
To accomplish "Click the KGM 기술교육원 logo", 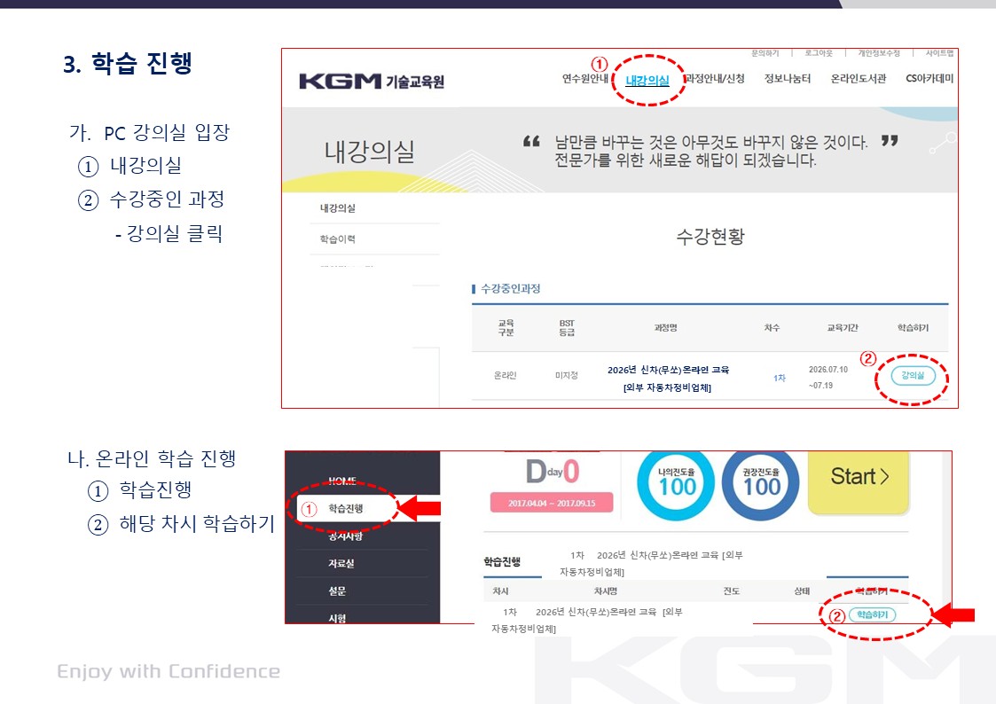I will 372,82.
